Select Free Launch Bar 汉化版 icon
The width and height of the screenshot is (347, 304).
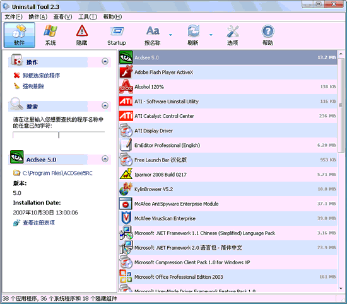[126, 160]
